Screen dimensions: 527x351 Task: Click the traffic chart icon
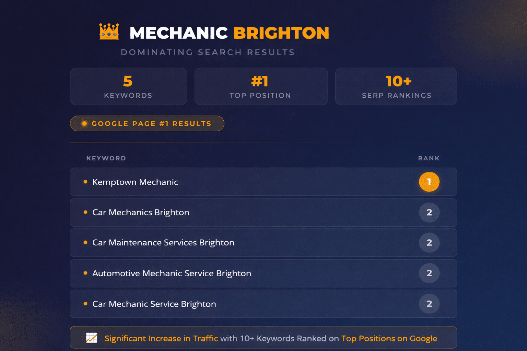[92, 338]
